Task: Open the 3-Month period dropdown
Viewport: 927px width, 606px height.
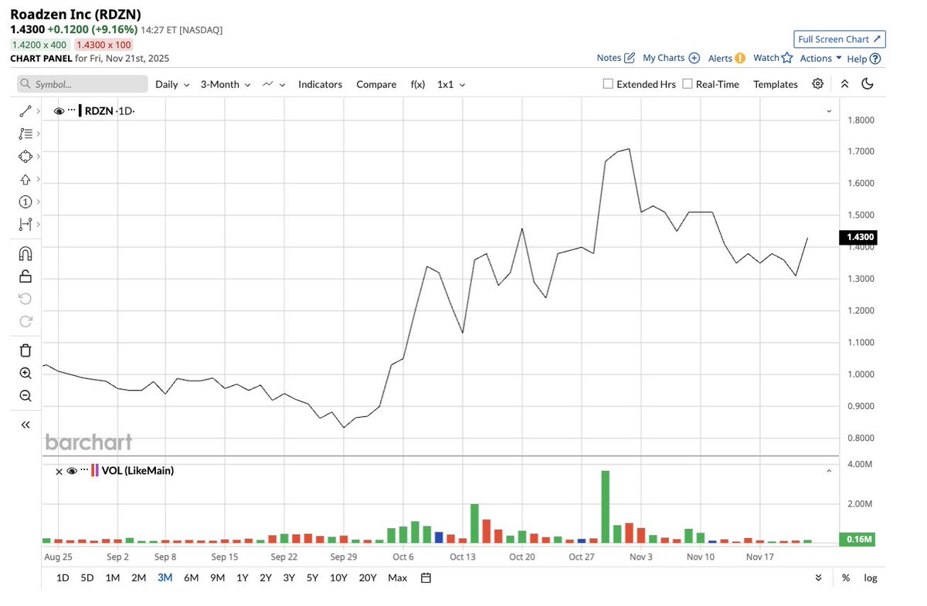Action: (226, 84)
